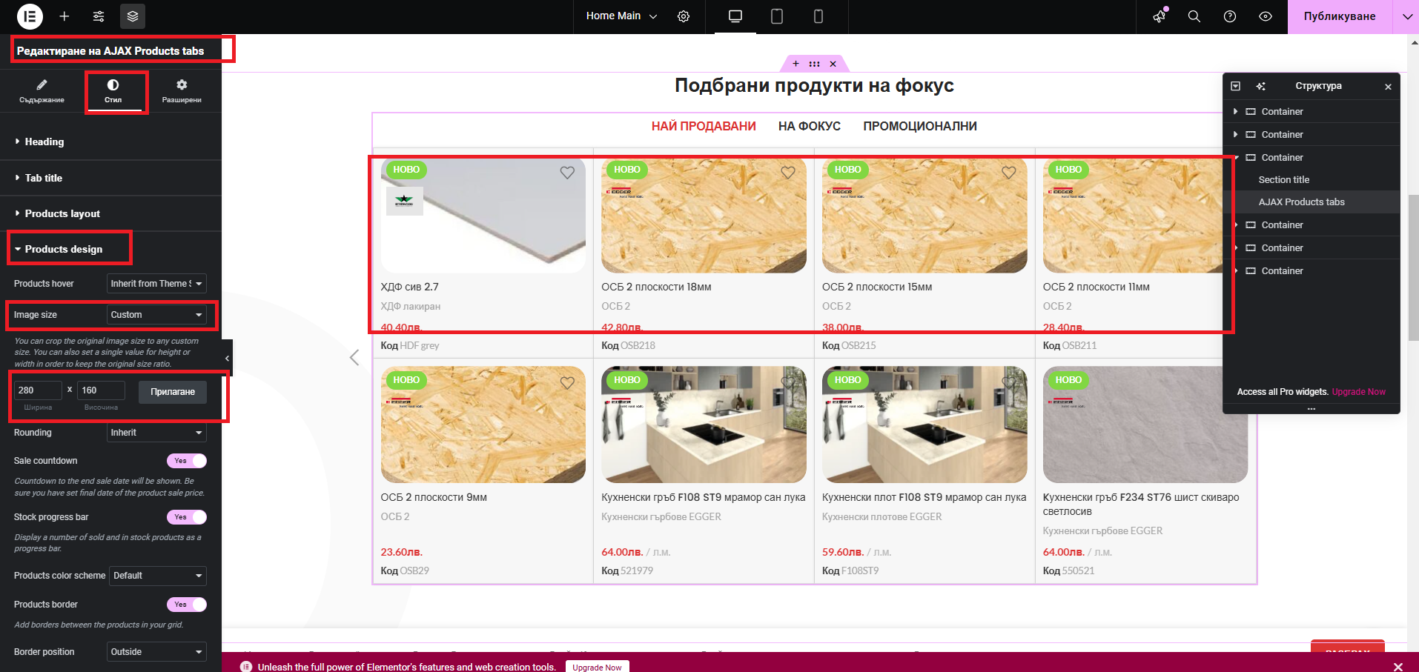
Task: Open the Elementor logo menu
Action: (x=30, y=16)
